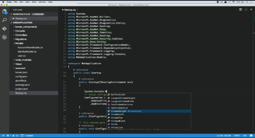
Task: Expand the Controllers folder
Action: click(21, 35)
